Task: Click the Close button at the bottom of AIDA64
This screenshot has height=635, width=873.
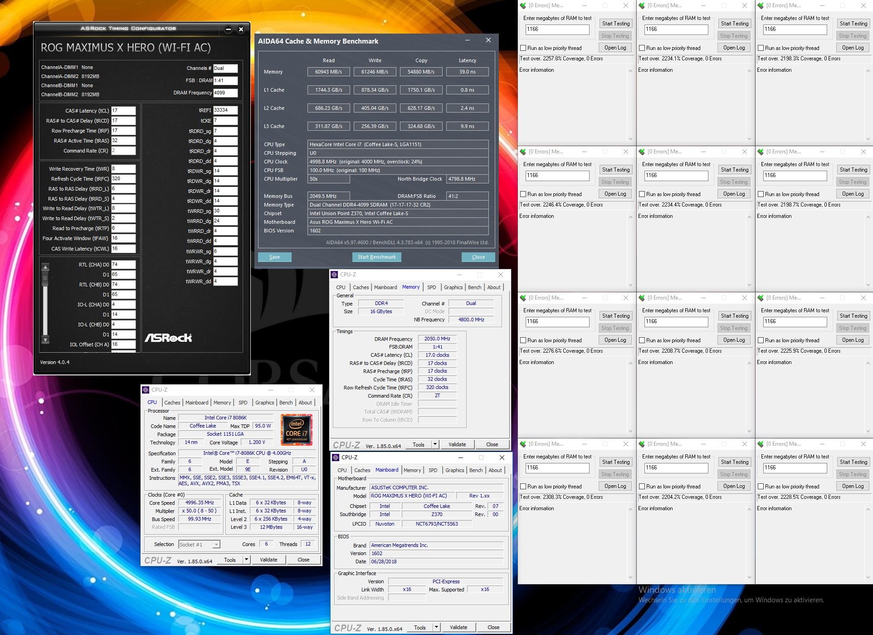Action: pos(478,257)
